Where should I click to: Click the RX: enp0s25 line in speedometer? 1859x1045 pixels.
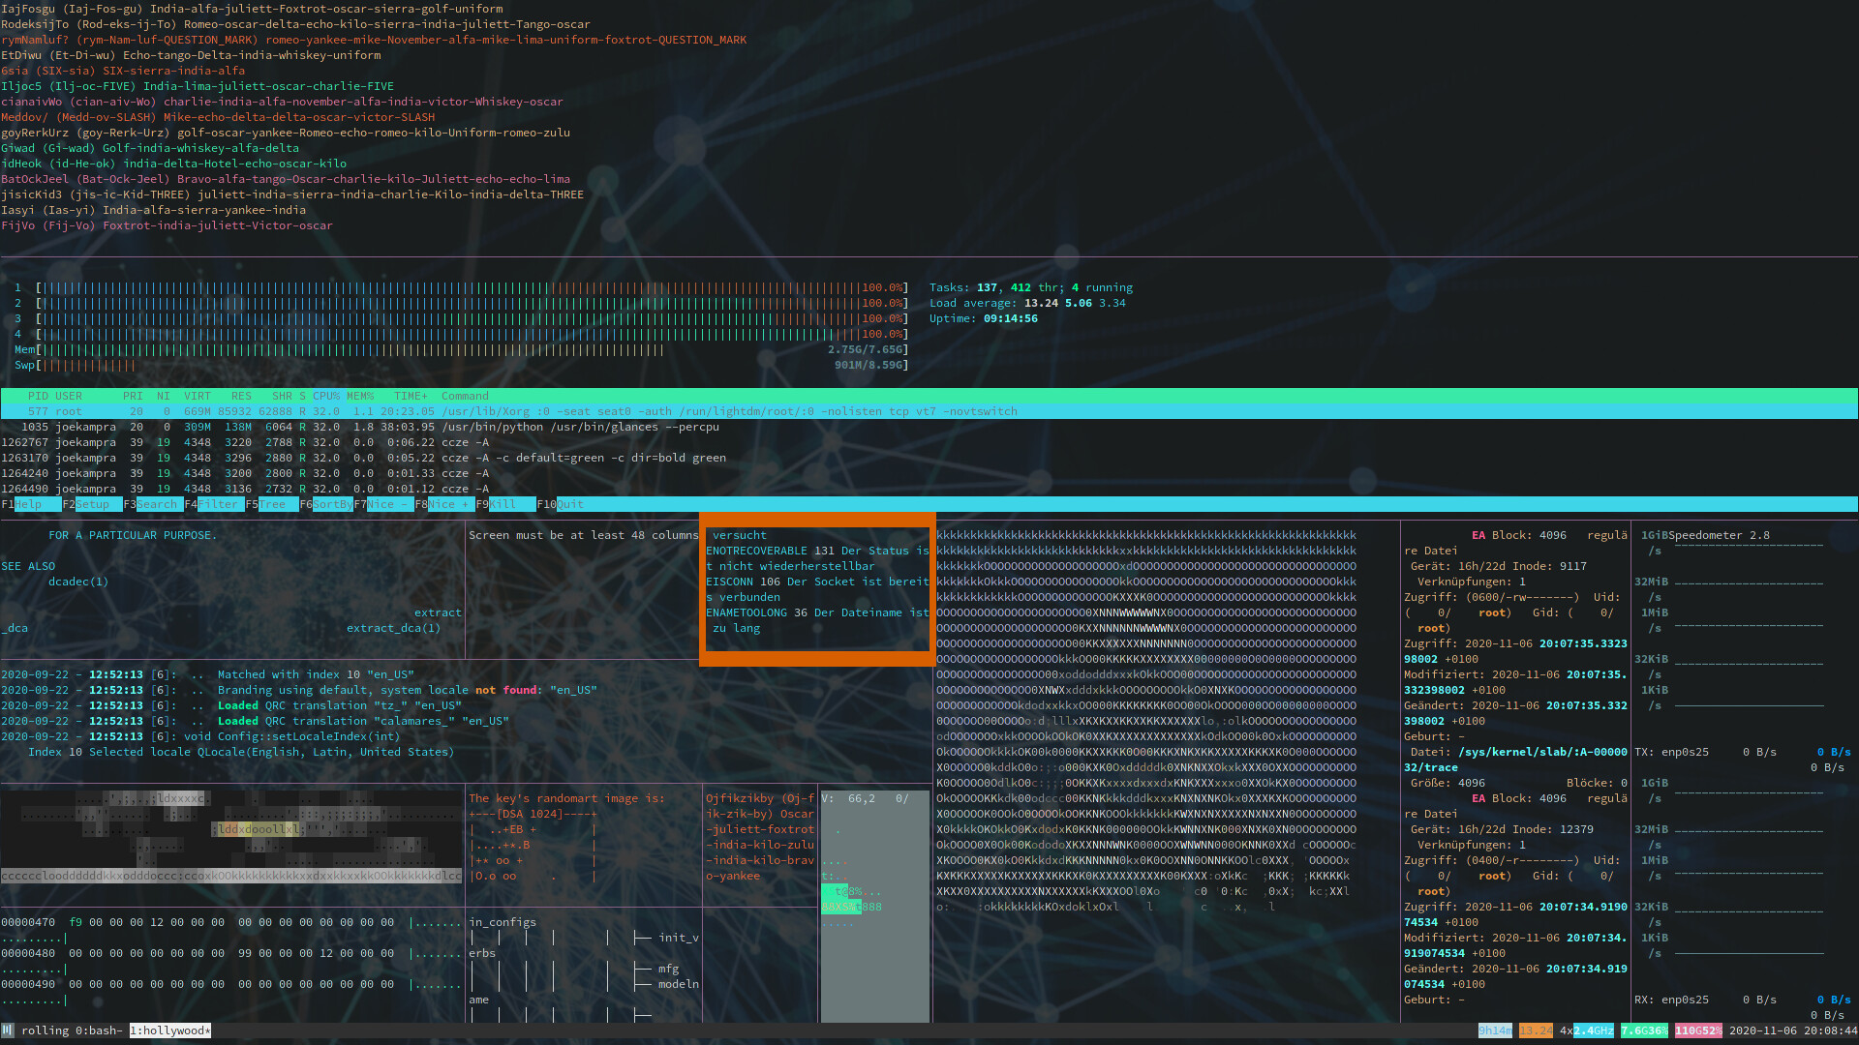tap(1742, 1000)
